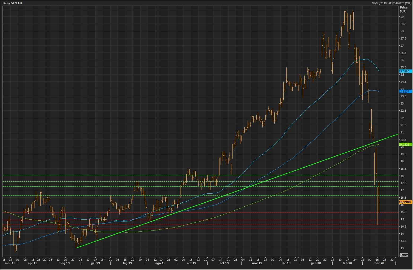Viewport: 413px width, 270px height.
Task: Click the 17,5 price axis label
Action: click(x=403, y=183)
